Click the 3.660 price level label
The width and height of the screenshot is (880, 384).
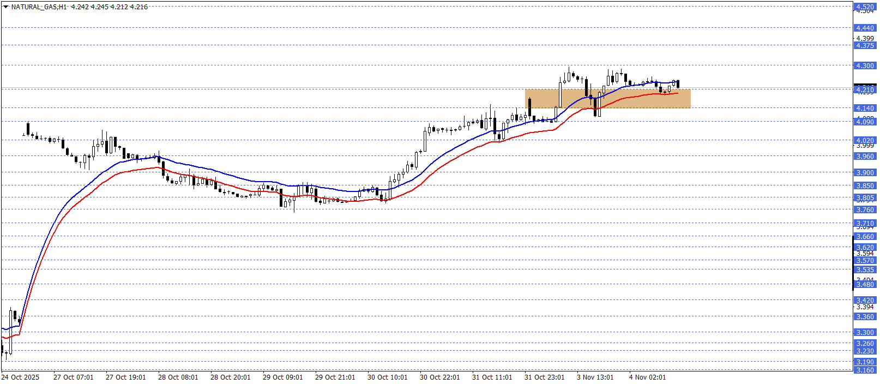(x=865, y=236)
